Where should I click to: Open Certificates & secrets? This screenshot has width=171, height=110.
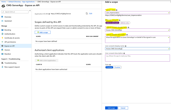(x=12, y=38)
